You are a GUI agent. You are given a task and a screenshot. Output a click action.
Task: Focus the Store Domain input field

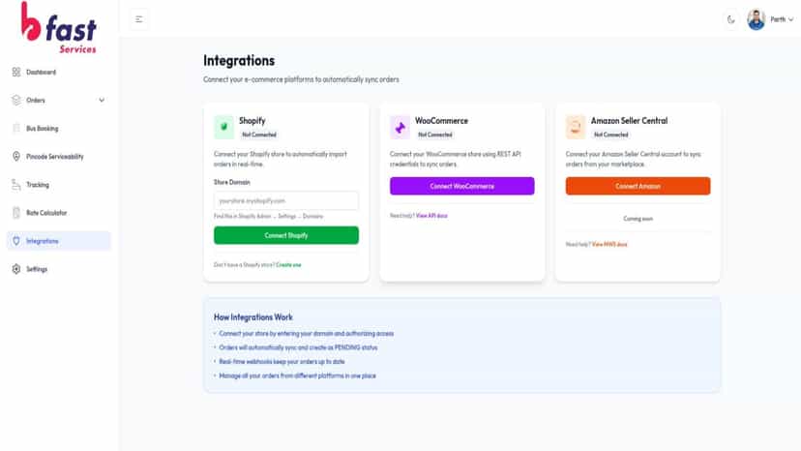[x=286, y=201]
